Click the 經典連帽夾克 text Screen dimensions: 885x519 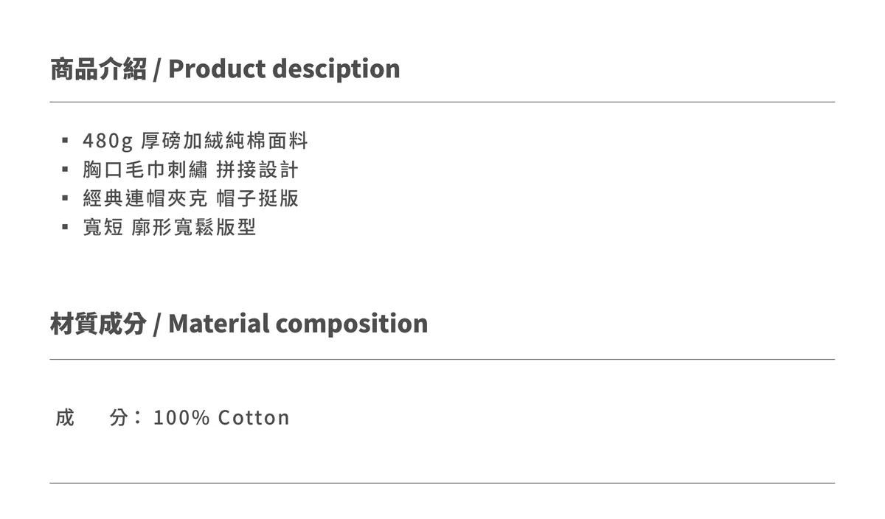click(145, 198)
